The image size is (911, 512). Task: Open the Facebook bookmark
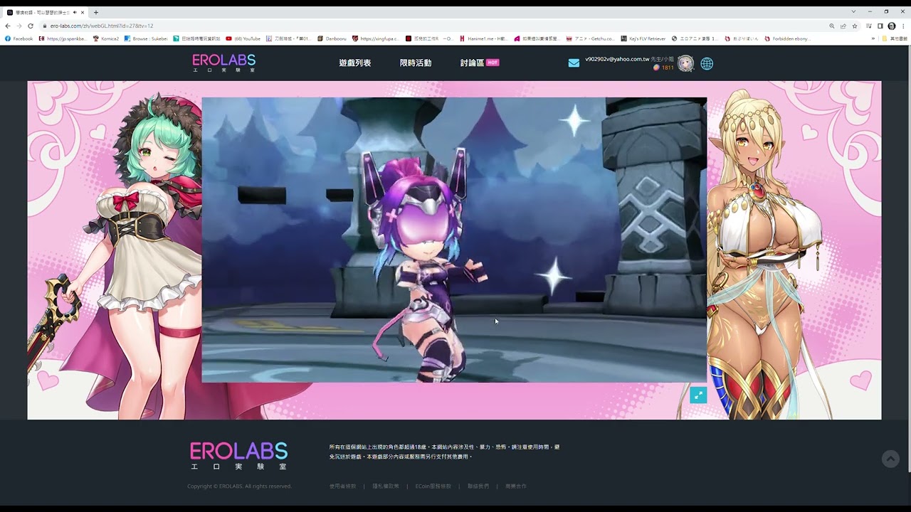pos(19,38)
